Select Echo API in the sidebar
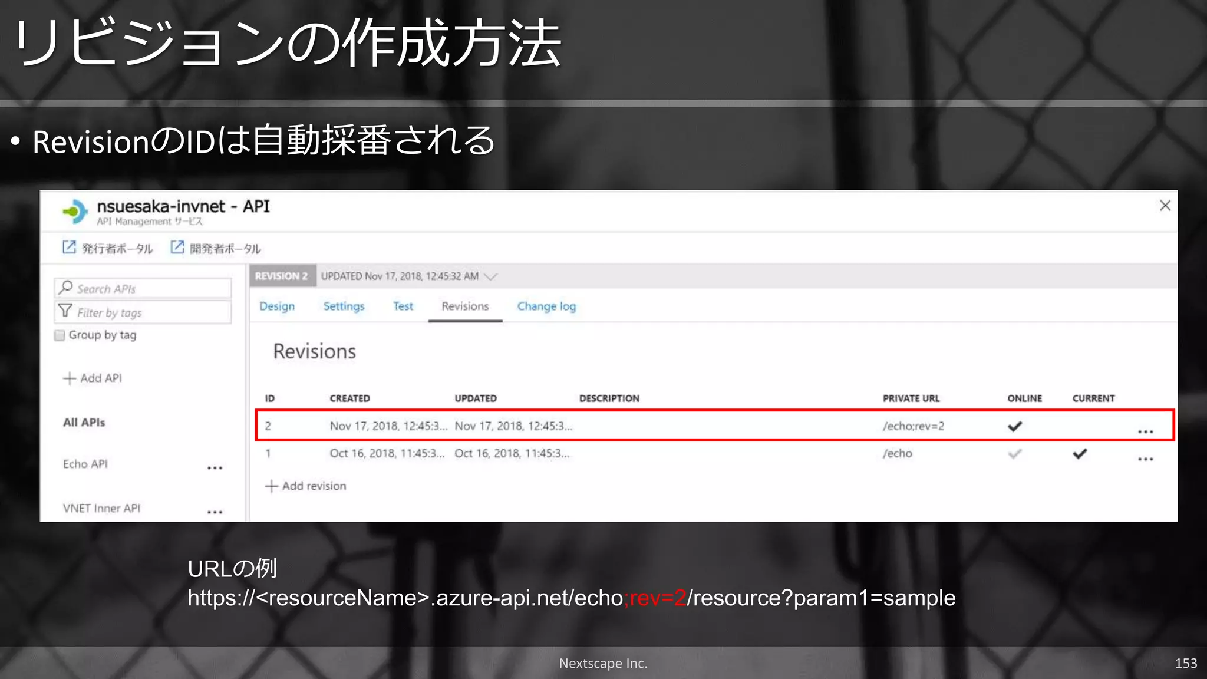 (x=85, y=464)
